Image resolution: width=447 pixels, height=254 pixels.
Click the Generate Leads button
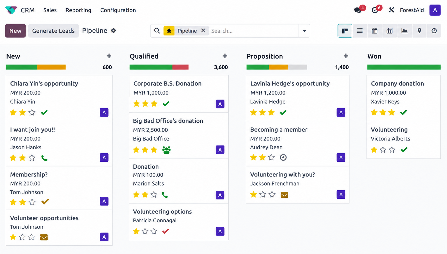(x=54, y=31)
